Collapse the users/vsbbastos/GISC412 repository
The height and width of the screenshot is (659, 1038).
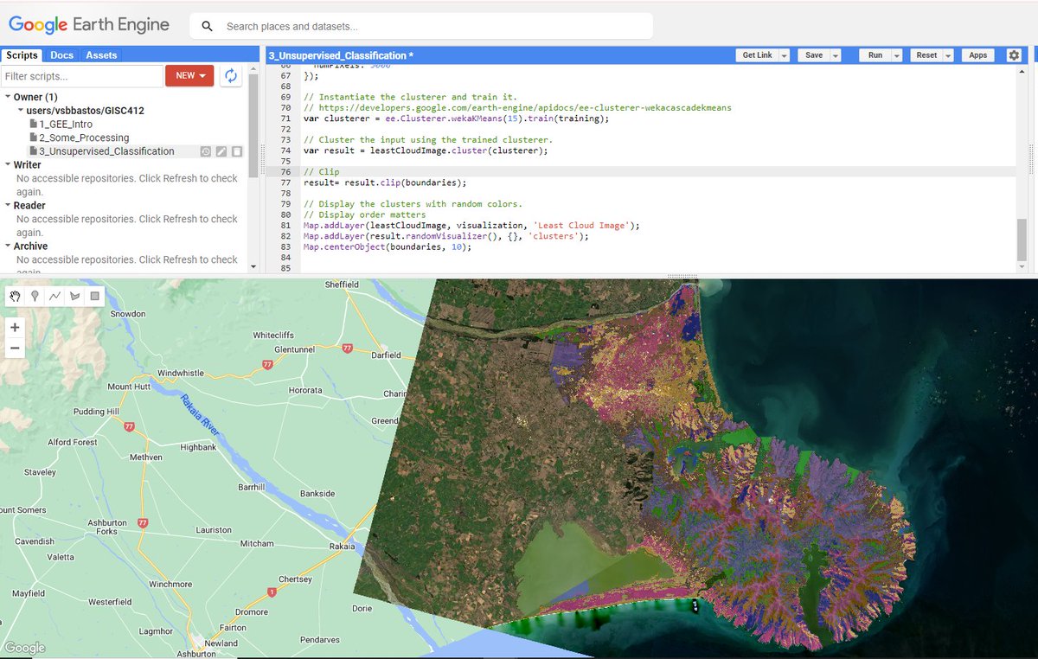(x=22, y=111)
